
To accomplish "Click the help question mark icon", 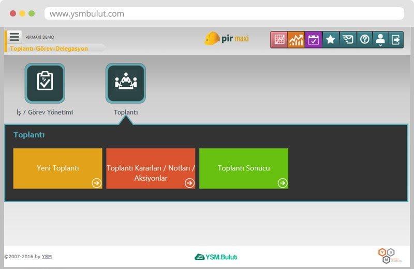I will point(364,40).
